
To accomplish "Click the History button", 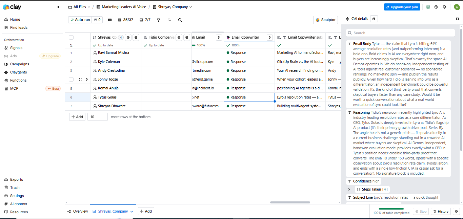I will (x=441, y=212).
